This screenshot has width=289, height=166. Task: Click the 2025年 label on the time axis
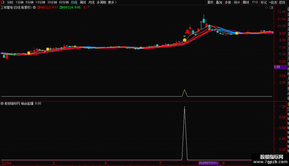click(6, 163)
